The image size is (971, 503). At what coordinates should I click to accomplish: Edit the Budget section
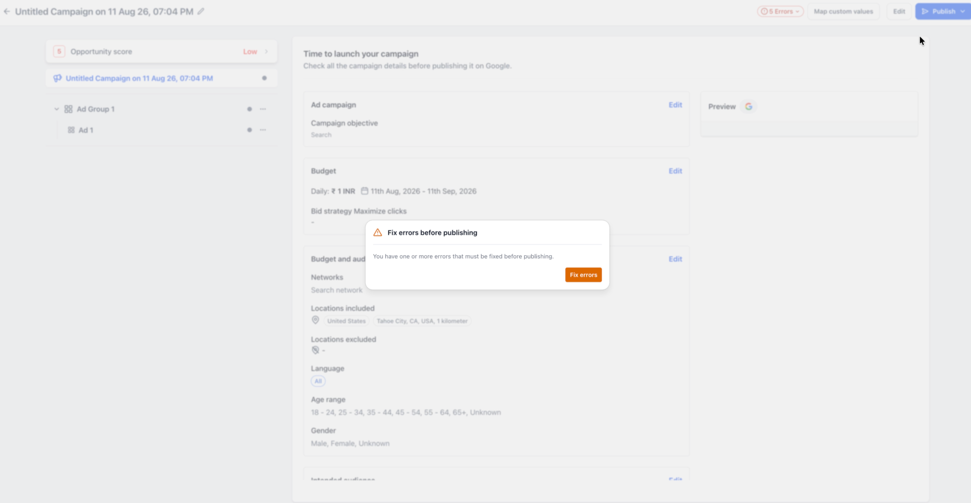675,171
